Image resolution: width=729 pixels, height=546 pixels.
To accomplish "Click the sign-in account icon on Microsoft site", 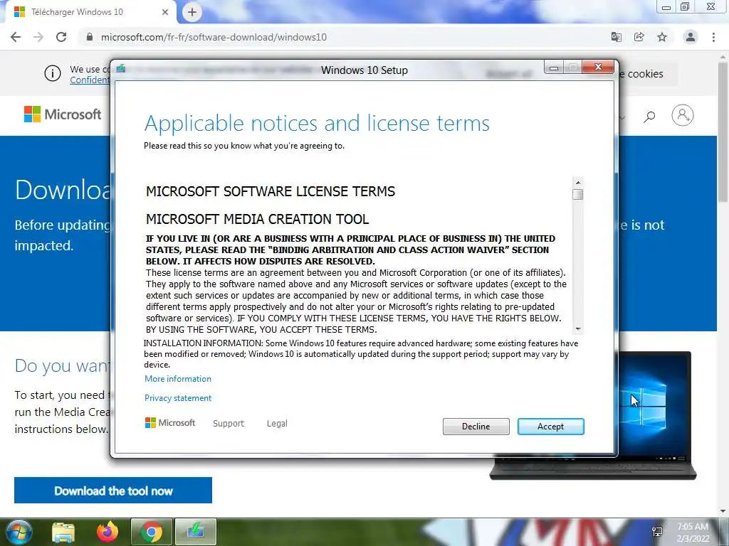I will tap(683, 115).
